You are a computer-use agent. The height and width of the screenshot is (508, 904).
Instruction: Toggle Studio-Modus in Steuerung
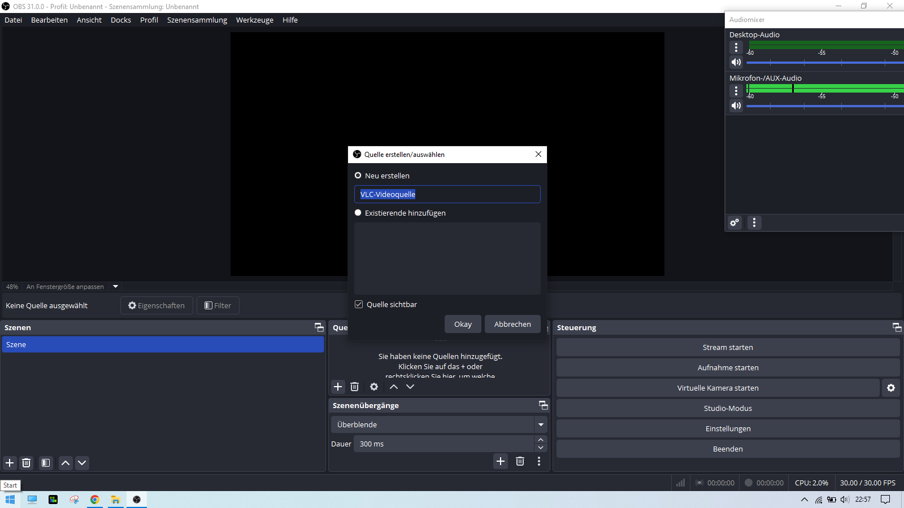(728, 408)
